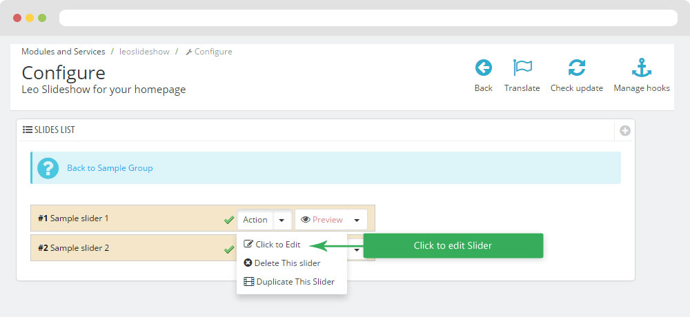The width and height of the screenshot is (690, 317).
Task: Open the Back to Sample Group link
Action: pyautogui.click(x=110, y=168)
